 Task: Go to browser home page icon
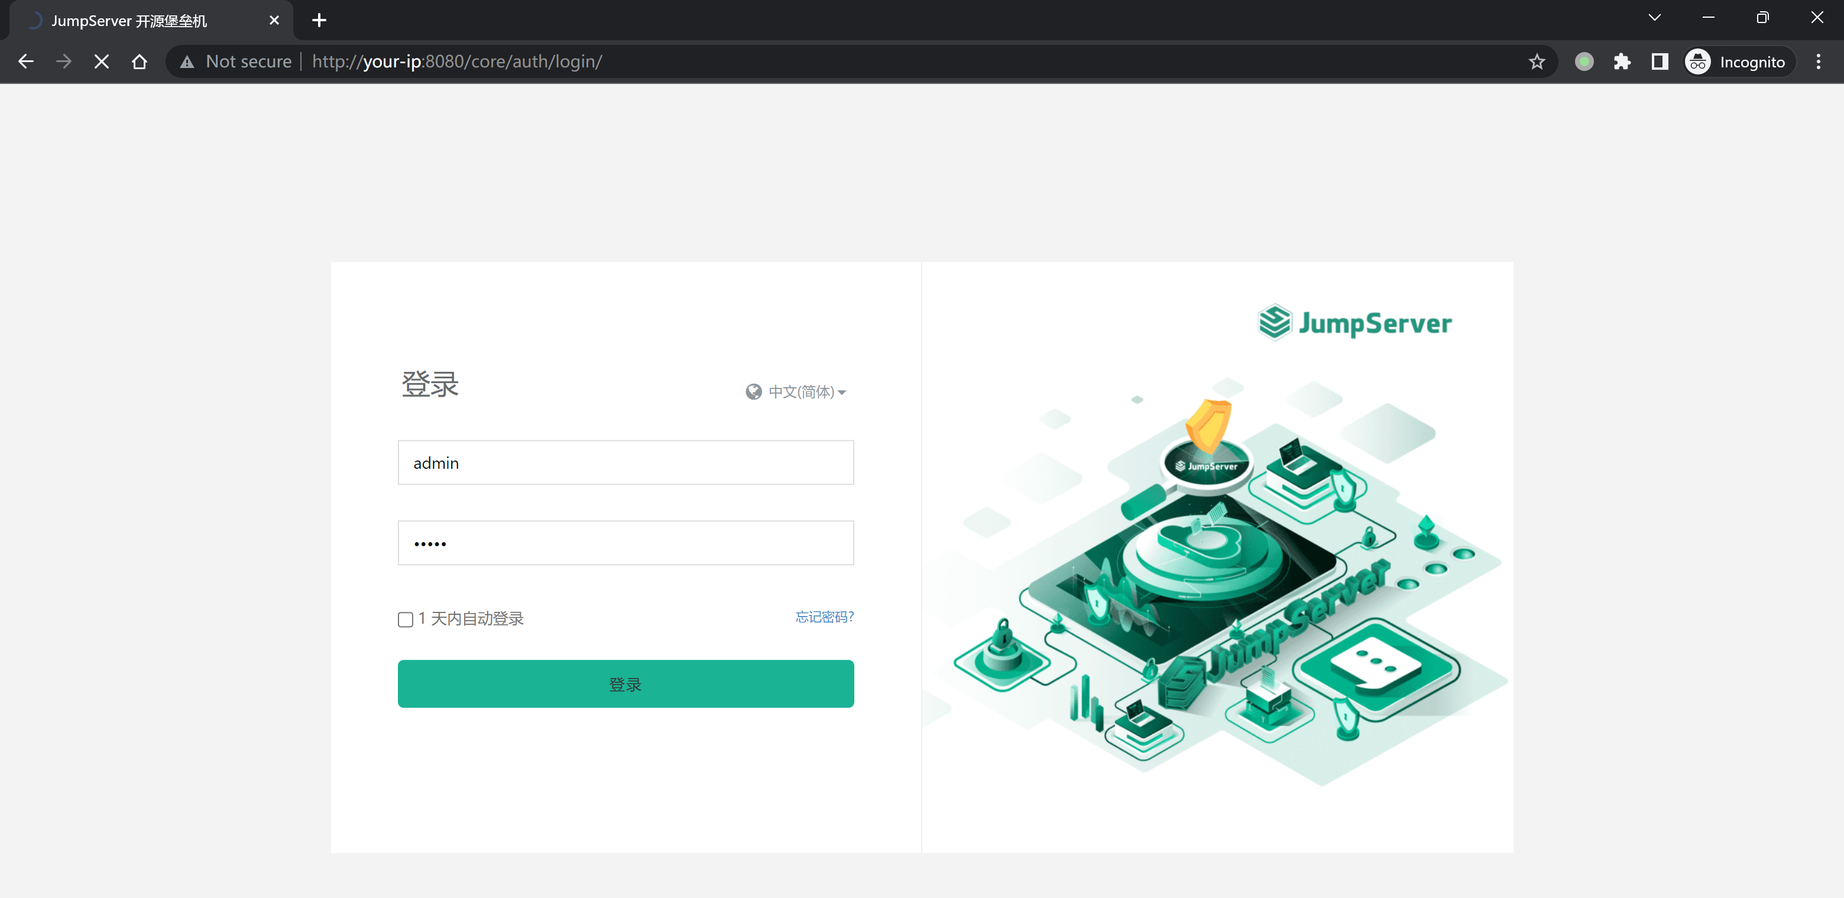click(140, 61)
